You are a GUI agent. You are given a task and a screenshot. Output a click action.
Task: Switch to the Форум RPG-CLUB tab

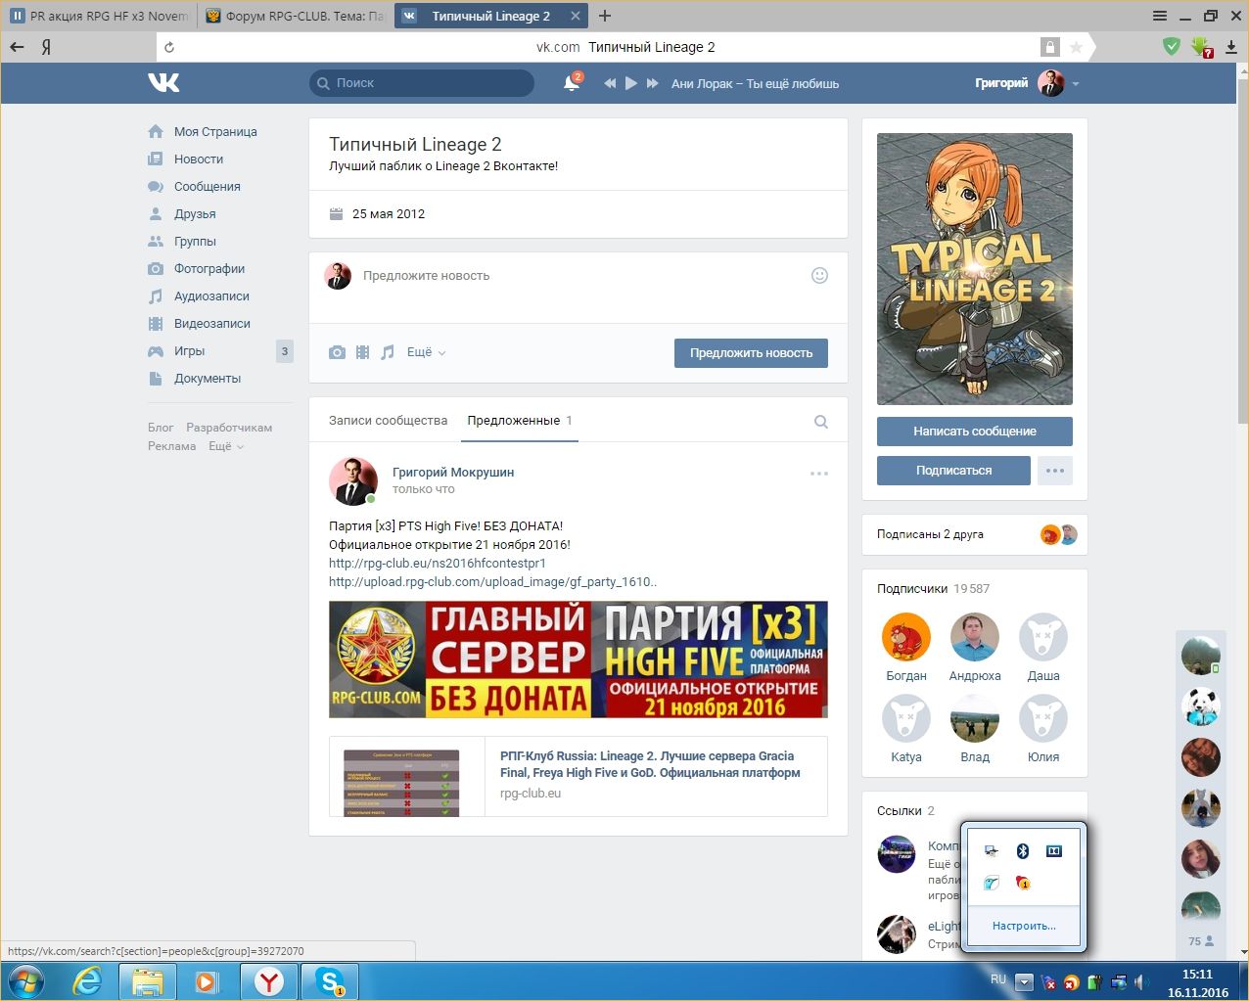tap(295, 17)
